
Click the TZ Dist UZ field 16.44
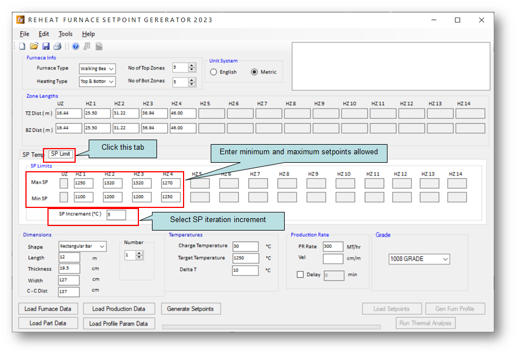(x=69, y=114)
